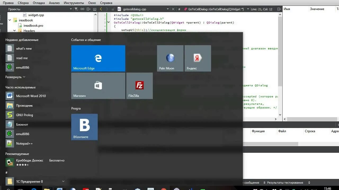Click the Функция column header
This screenshot has width=339, height=190.
point(258,131)
